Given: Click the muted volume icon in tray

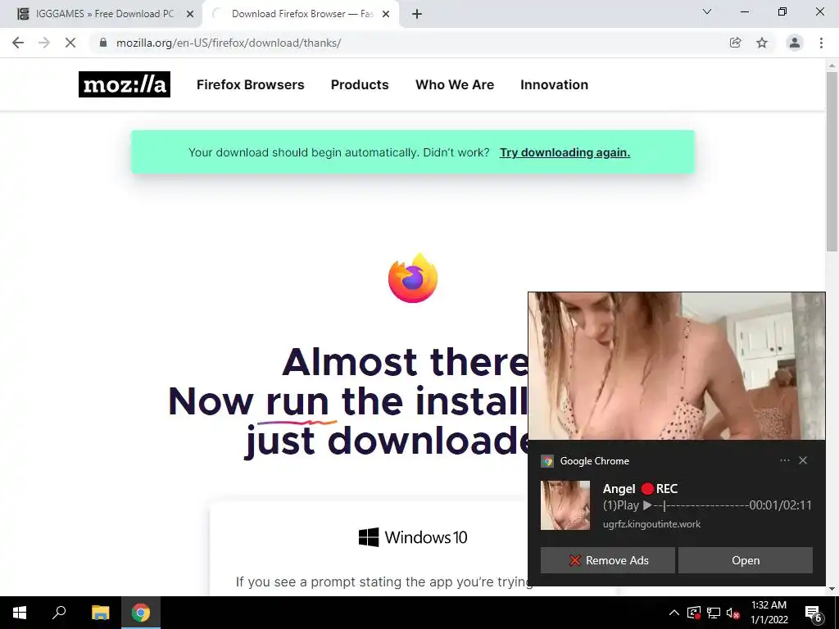Looking at the screenshot, I should tap(733, 613).
